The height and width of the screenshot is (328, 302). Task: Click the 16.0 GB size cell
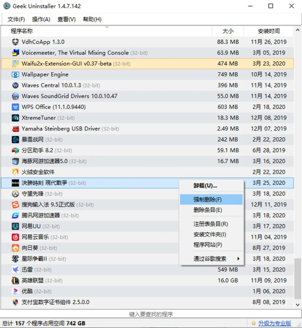[228, 281]
